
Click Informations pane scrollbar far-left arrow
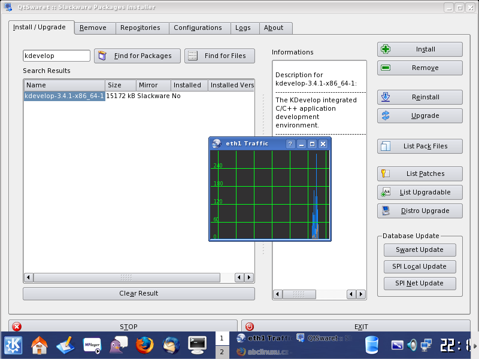(277, 294)
